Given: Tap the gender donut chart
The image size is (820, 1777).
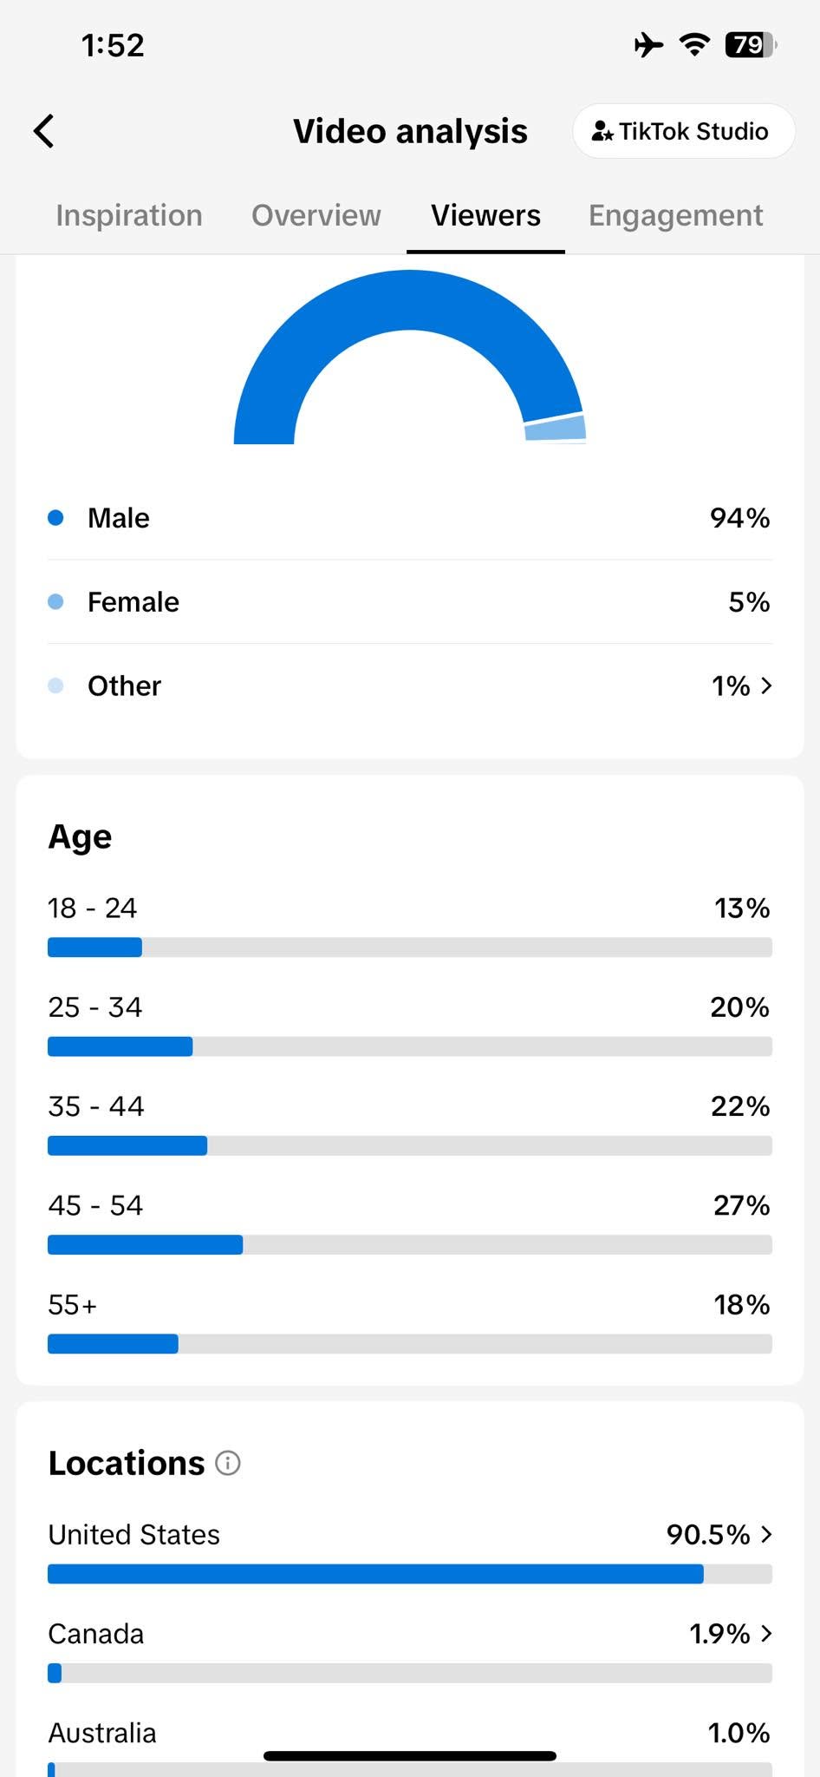Looking at the screenshot, I should [x=410, y=357].
